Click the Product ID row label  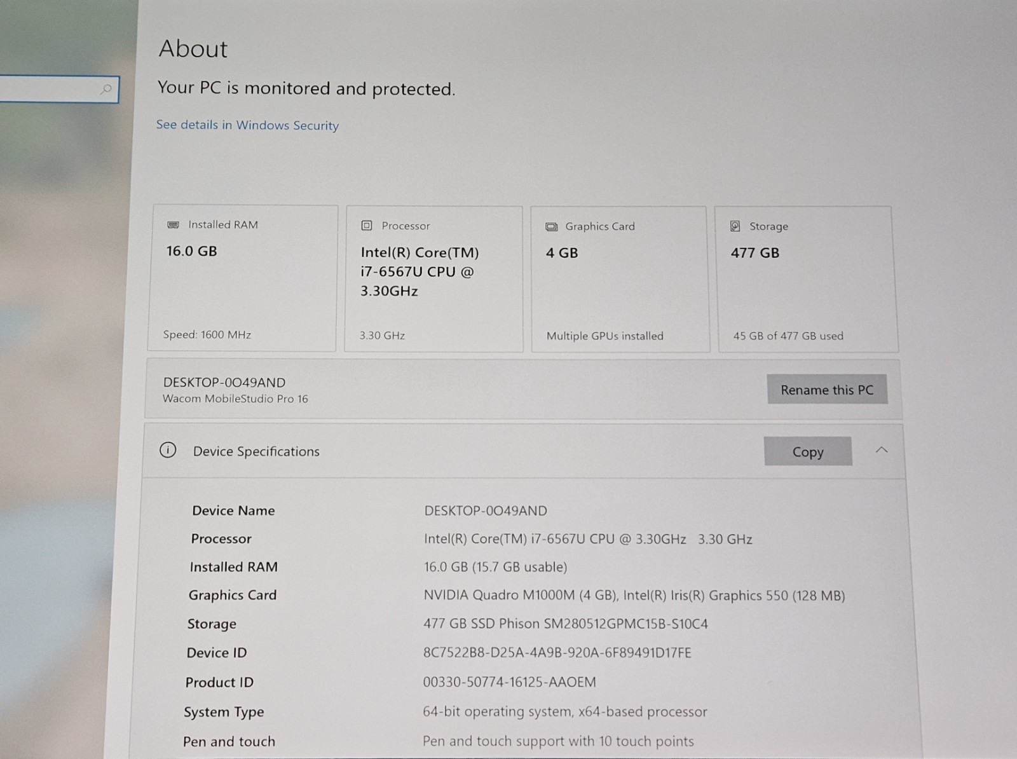pos(219,682)
